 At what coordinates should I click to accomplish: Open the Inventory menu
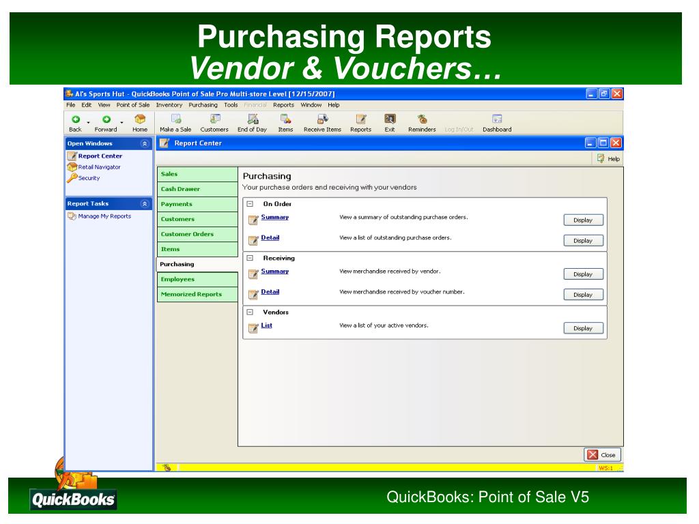(169, 105)
